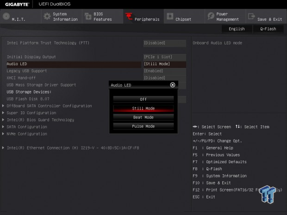The height and width of the screenshot is (215, 287).
Task: Click the Save & Exit arrow icon
Action: (x=251, y=16)
